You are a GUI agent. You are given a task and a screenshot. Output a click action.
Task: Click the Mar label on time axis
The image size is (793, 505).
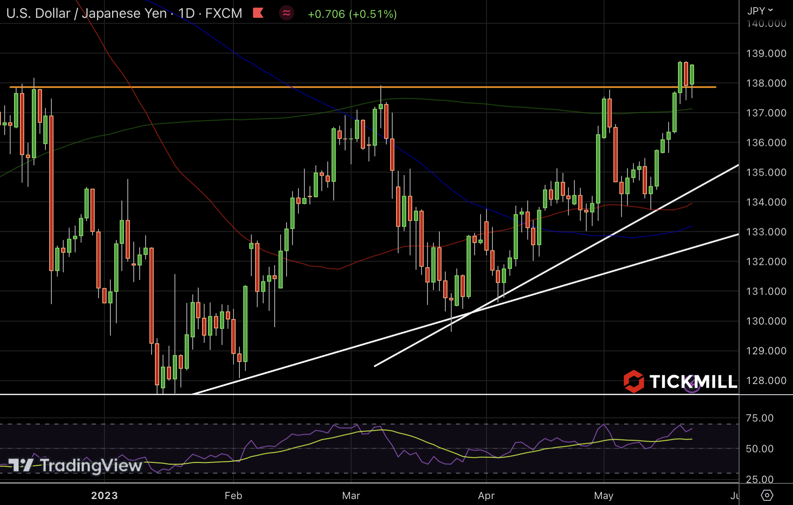coord(351,495)
